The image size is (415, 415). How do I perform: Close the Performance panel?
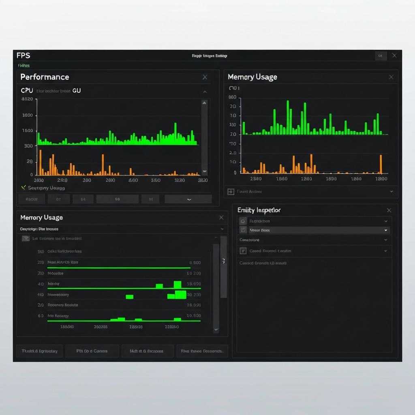(x=205, y=77)
